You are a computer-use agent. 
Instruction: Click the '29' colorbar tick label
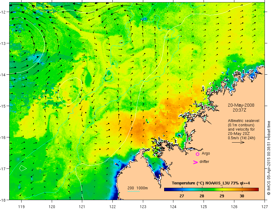(x=222, y=196)
